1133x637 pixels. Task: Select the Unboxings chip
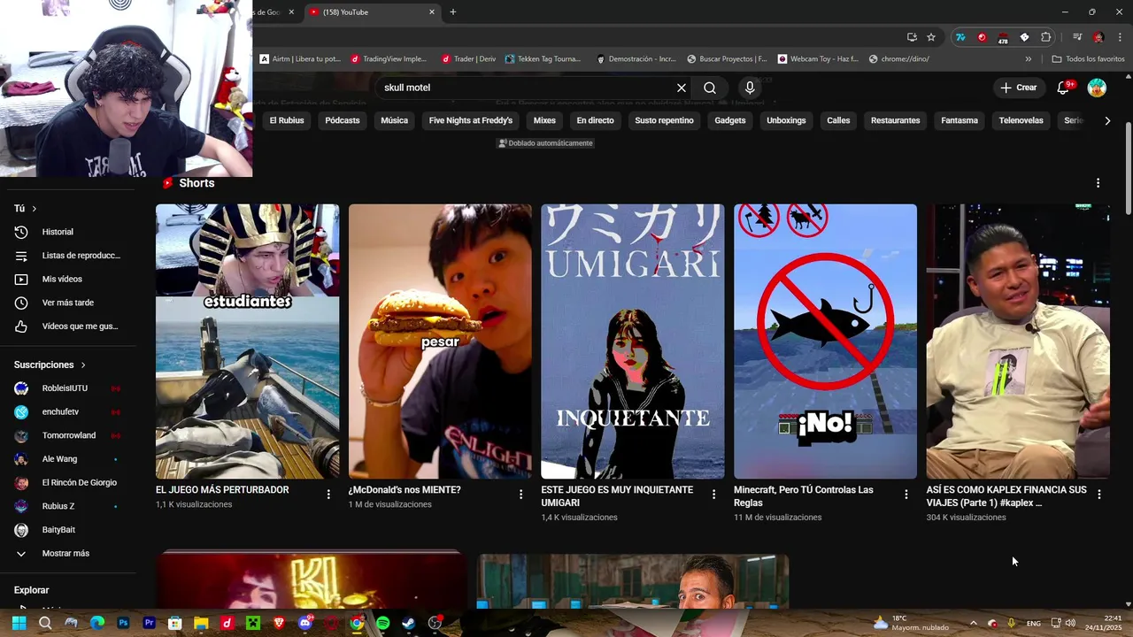[x=786, y=120]
